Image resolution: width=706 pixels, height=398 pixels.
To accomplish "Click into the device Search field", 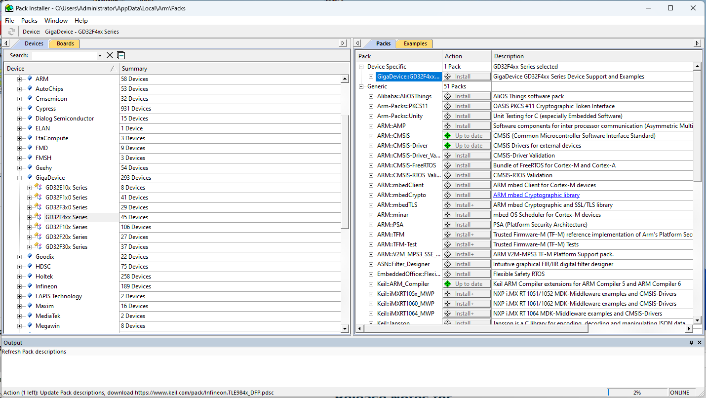I will [x=64, y=56].
